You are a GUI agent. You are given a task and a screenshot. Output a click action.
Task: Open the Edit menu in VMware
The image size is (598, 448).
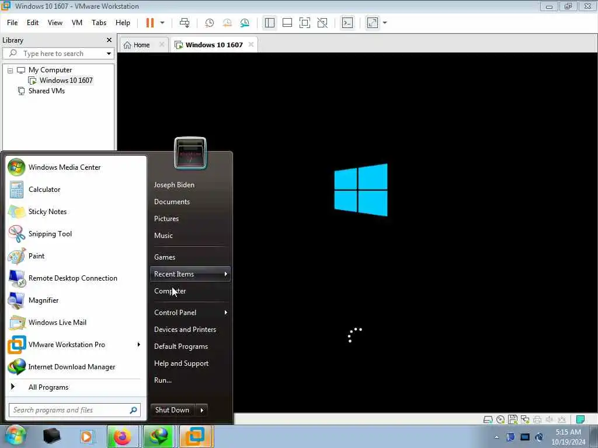33,23
